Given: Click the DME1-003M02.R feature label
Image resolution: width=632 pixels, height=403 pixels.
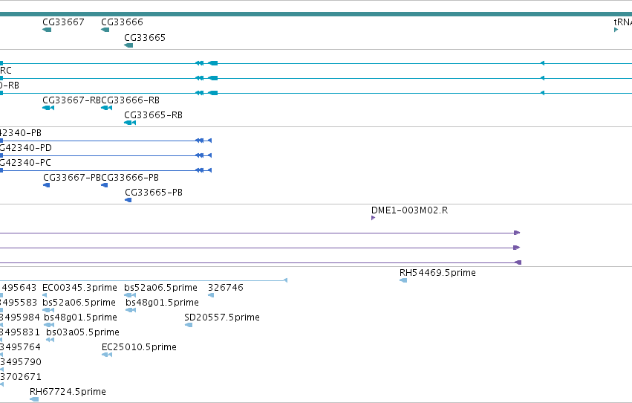Looking at the screenshot, I should point(409,210).
